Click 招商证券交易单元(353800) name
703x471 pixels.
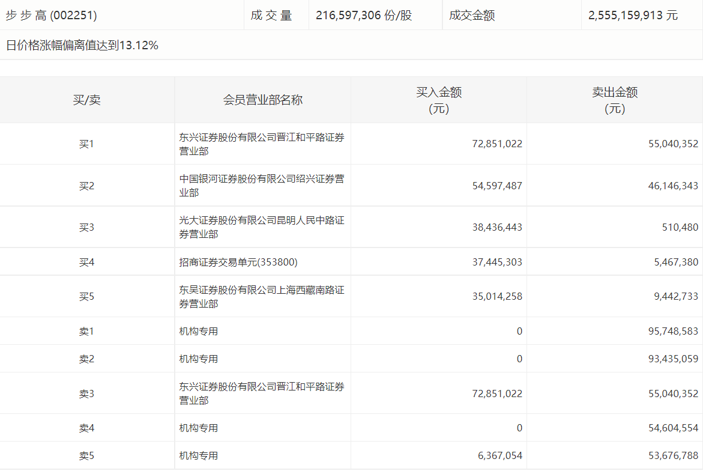coord(238,262)
